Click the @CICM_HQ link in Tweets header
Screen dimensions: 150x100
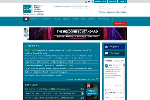pos(118,61)
